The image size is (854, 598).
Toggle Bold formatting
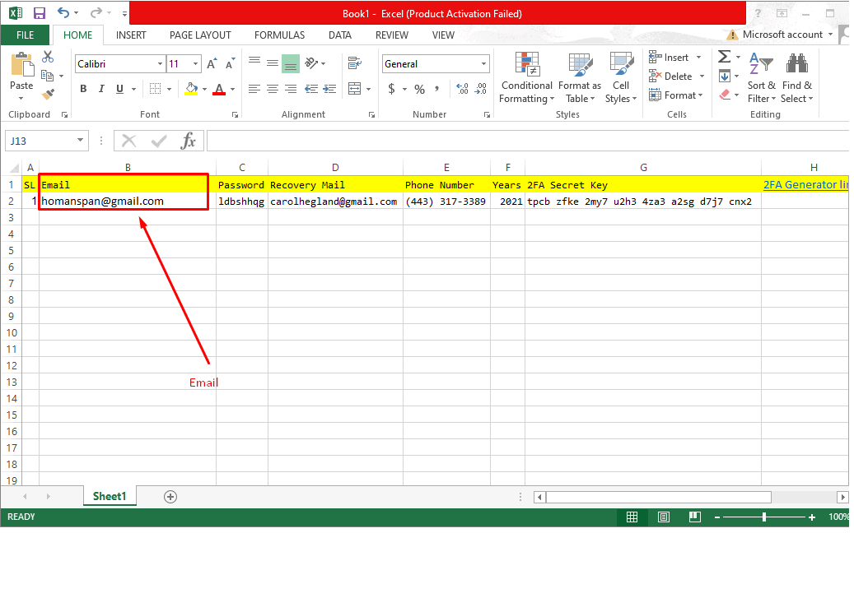pos(83,89)
